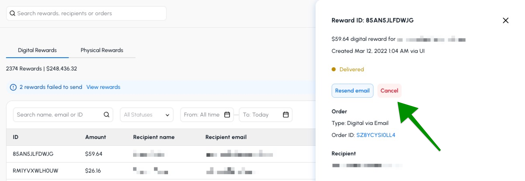Switch to the Digital Rewards tab
Viewport: 525px width, 181px height.
click(37, 50)
